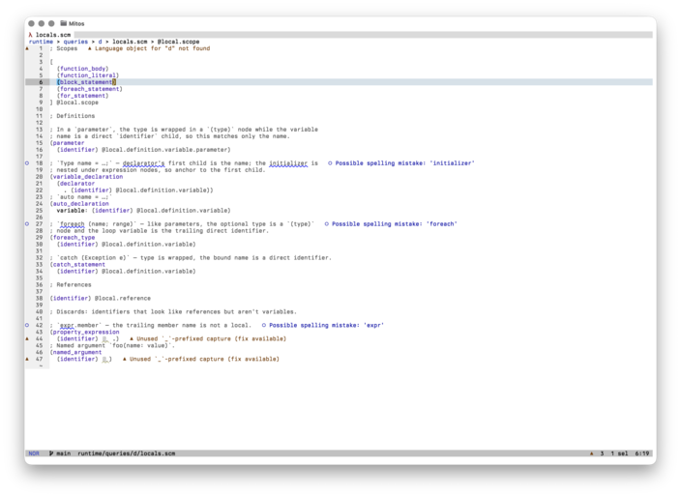Click the warning triangle before the line 47 unused capture message
Image resolution: width=681 pixels, height=497 pixels.
coord(124,359)
